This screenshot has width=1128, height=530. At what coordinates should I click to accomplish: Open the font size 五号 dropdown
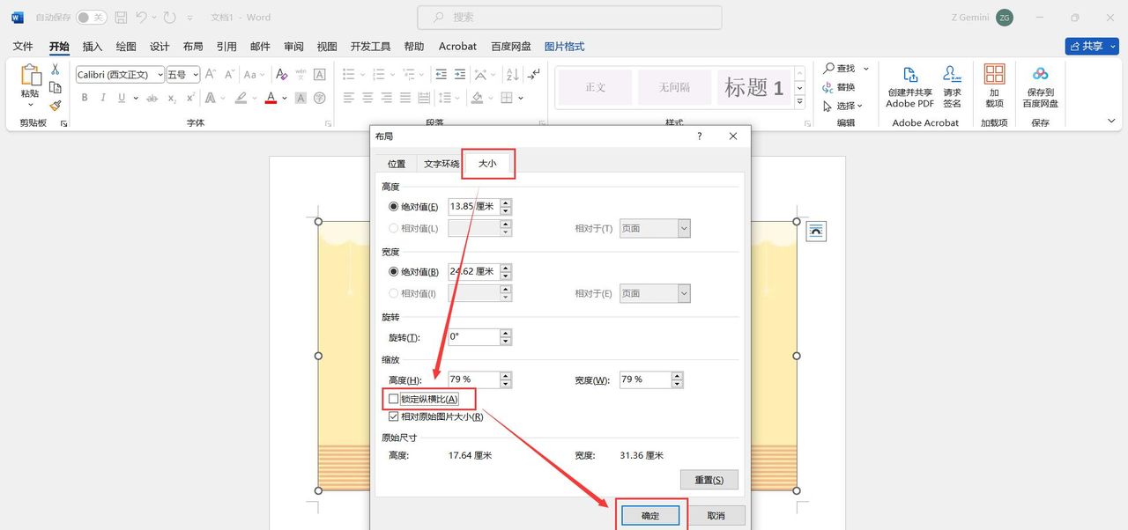194,74
